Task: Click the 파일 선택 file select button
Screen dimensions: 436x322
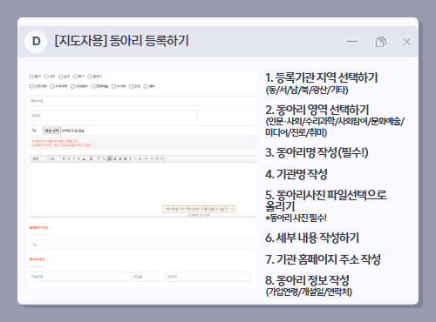Action: point(51,131)
